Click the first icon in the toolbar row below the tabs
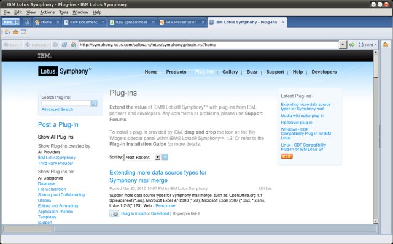Image resolution: width=393 pixels, height=244 pixels. coord(7,32)
